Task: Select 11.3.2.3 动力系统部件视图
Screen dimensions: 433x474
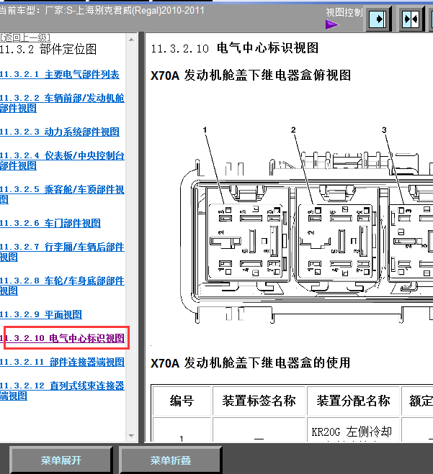Action: click(x=60, y=132)
